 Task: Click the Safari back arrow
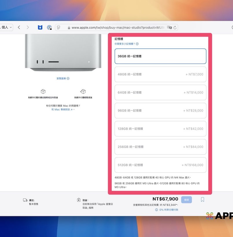pyautogui.click(x=19, y=27)
